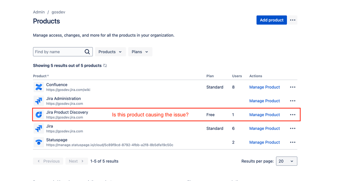Click the Add product button

pyautogui.click(x=272, y=20)
